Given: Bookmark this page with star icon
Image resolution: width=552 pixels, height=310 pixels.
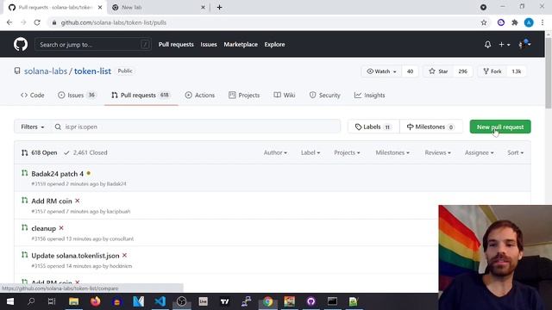Looking at the screenshot, I should [x=484, y=22].
